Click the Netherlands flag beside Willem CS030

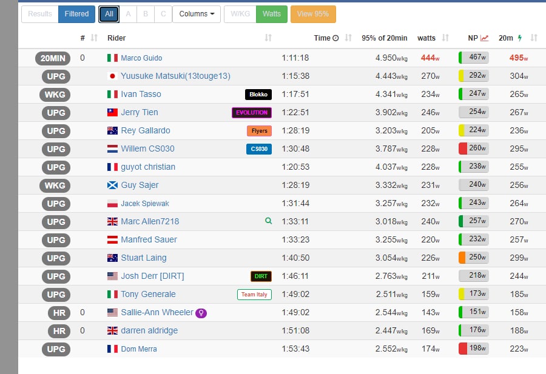112,149
